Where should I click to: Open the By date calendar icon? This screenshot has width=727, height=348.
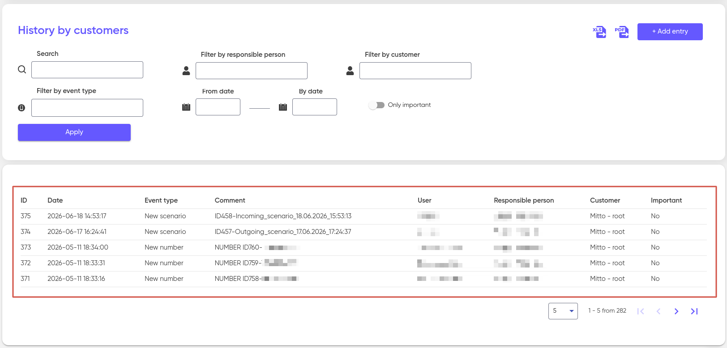(x=283, y=107)
